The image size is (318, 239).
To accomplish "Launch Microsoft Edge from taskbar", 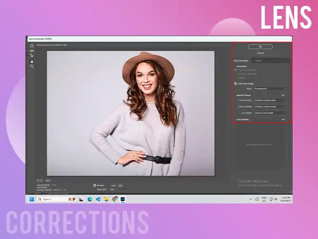I will [90, 199].
